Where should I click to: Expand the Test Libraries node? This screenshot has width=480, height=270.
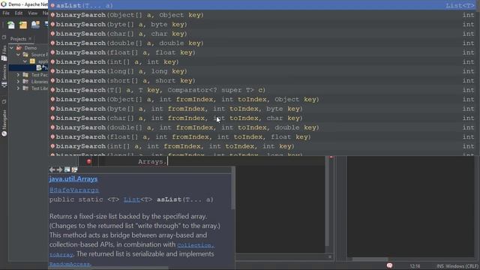pyautogui.click(x=18, y=88)
